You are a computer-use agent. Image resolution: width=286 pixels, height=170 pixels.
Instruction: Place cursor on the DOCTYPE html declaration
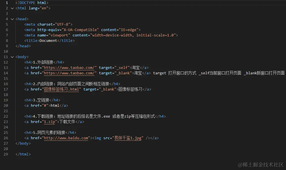(x=32, y=3)
